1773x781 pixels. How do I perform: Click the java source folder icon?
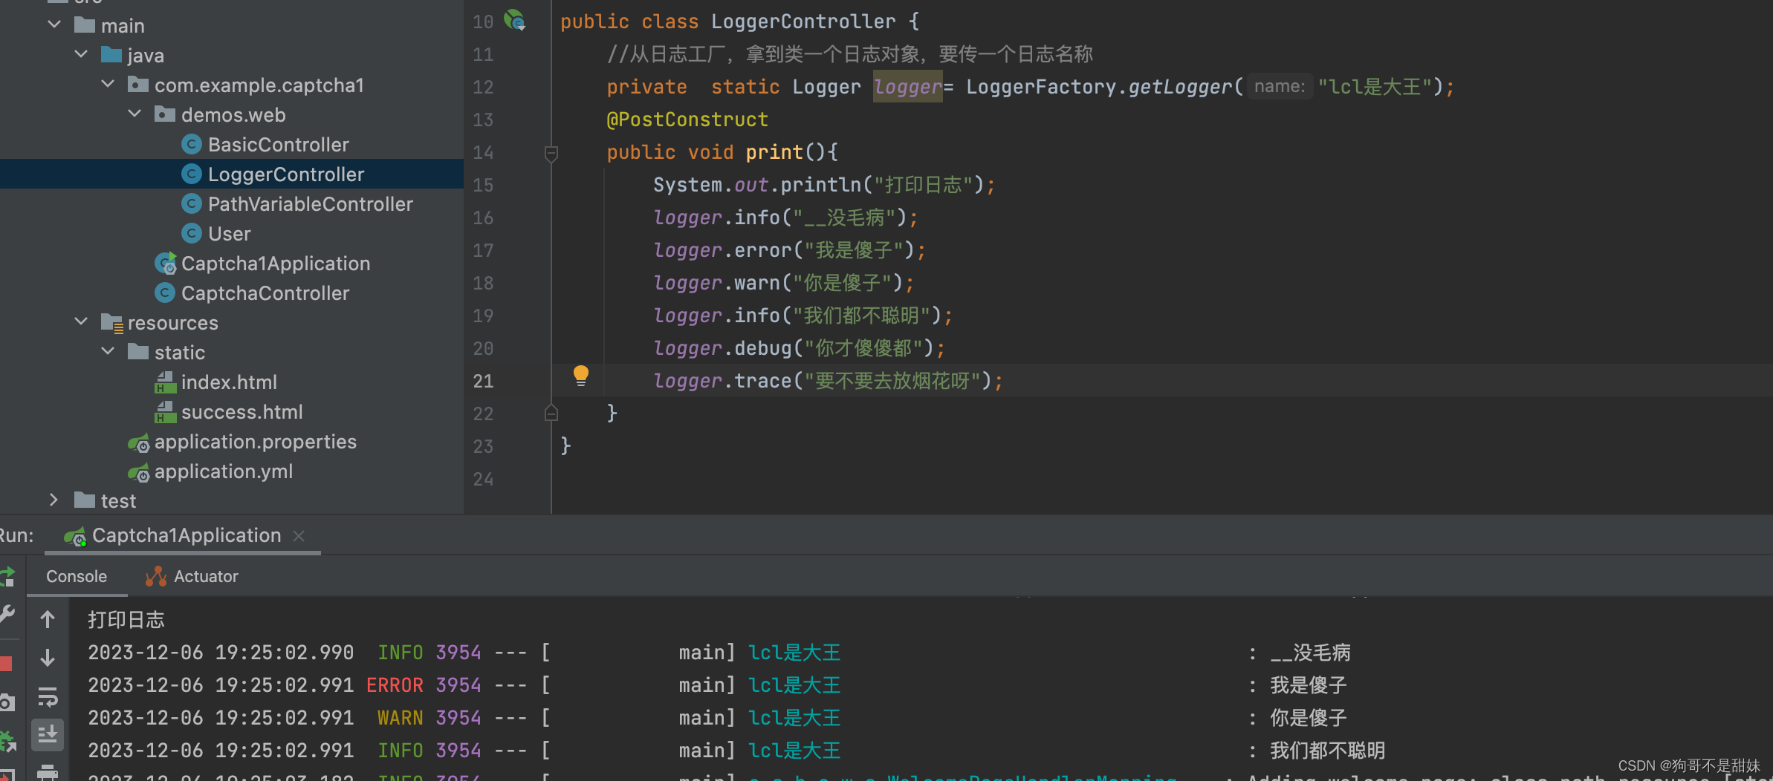click(x=111, y=54)
